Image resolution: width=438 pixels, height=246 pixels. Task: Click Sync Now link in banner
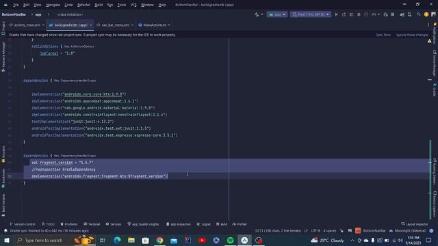(x=383, y=35)
